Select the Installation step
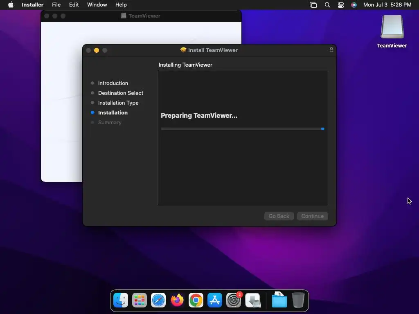The height and width of the screenshot is (314, 419). (113, 113)
